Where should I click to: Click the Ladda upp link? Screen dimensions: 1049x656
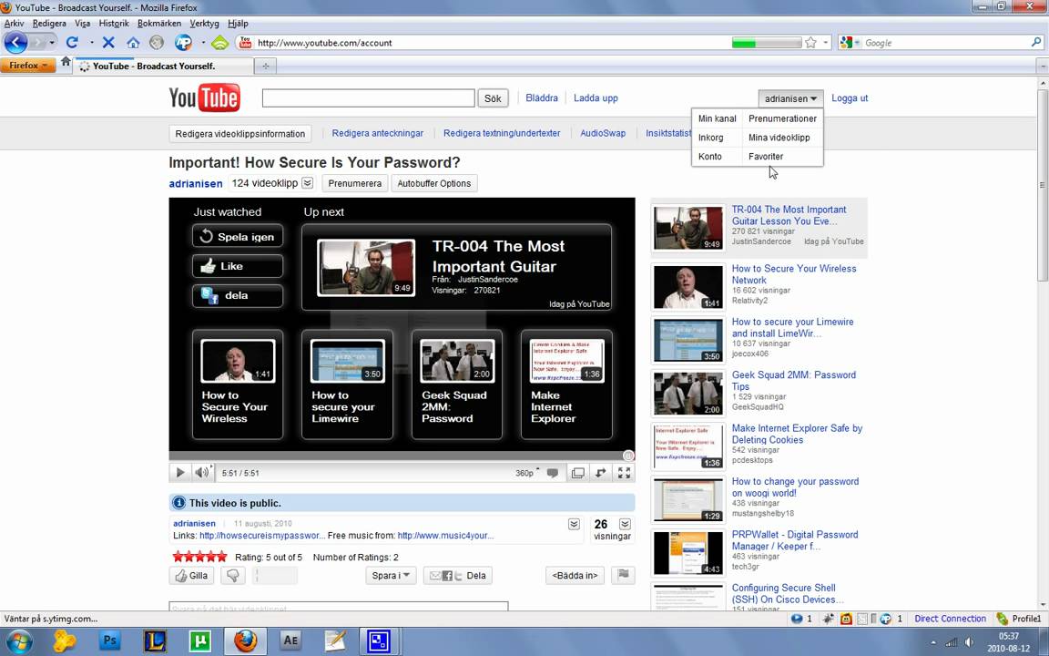click(x=596, y=97)
